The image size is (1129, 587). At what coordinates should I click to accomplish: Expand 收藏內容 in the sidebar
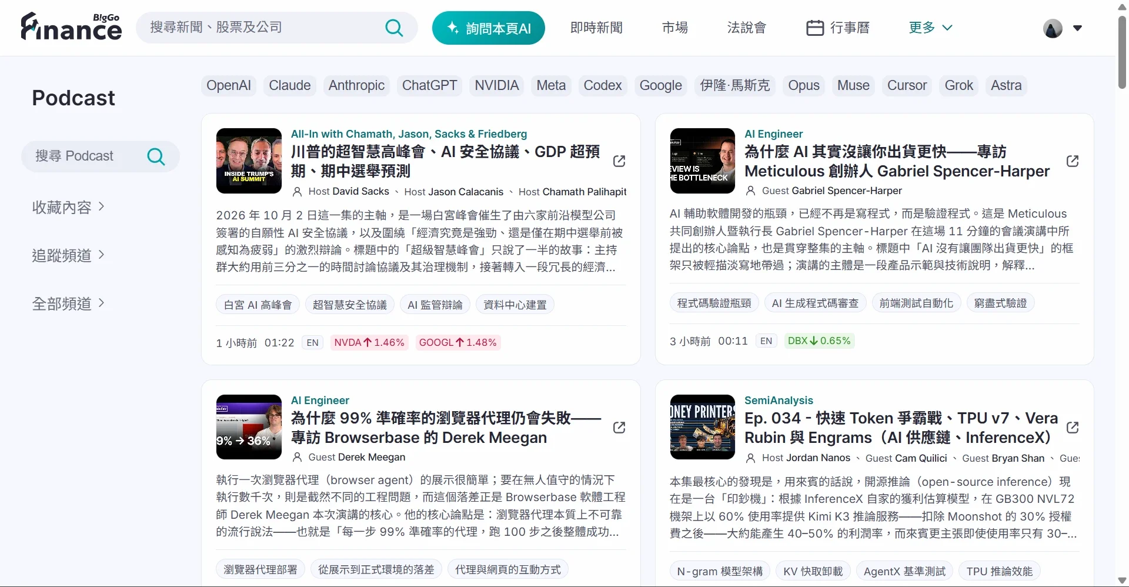point(68,207)
